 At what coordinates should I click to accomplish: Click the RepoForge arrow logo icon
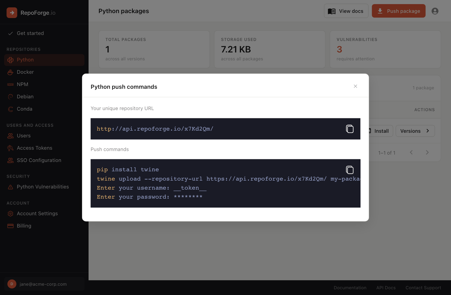click(12, 13)
